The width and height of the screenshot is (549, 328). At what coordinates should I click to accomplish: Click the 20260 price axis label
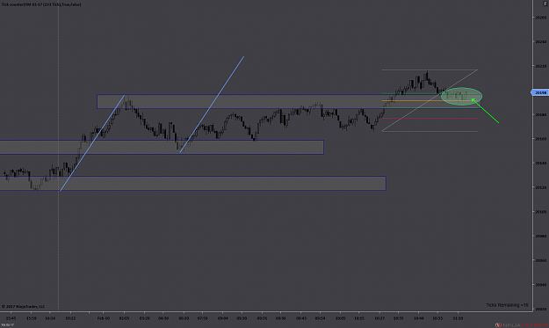click(540, 18)
